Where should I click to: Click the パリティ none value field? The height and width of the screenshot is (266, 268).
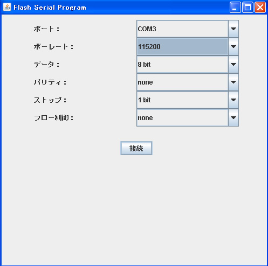182,82
